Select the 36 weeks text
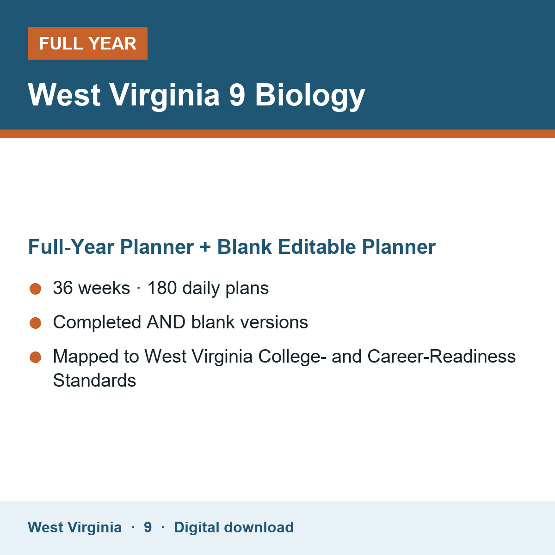This screenshot has width=555, height=555. [x=92, y=288]
